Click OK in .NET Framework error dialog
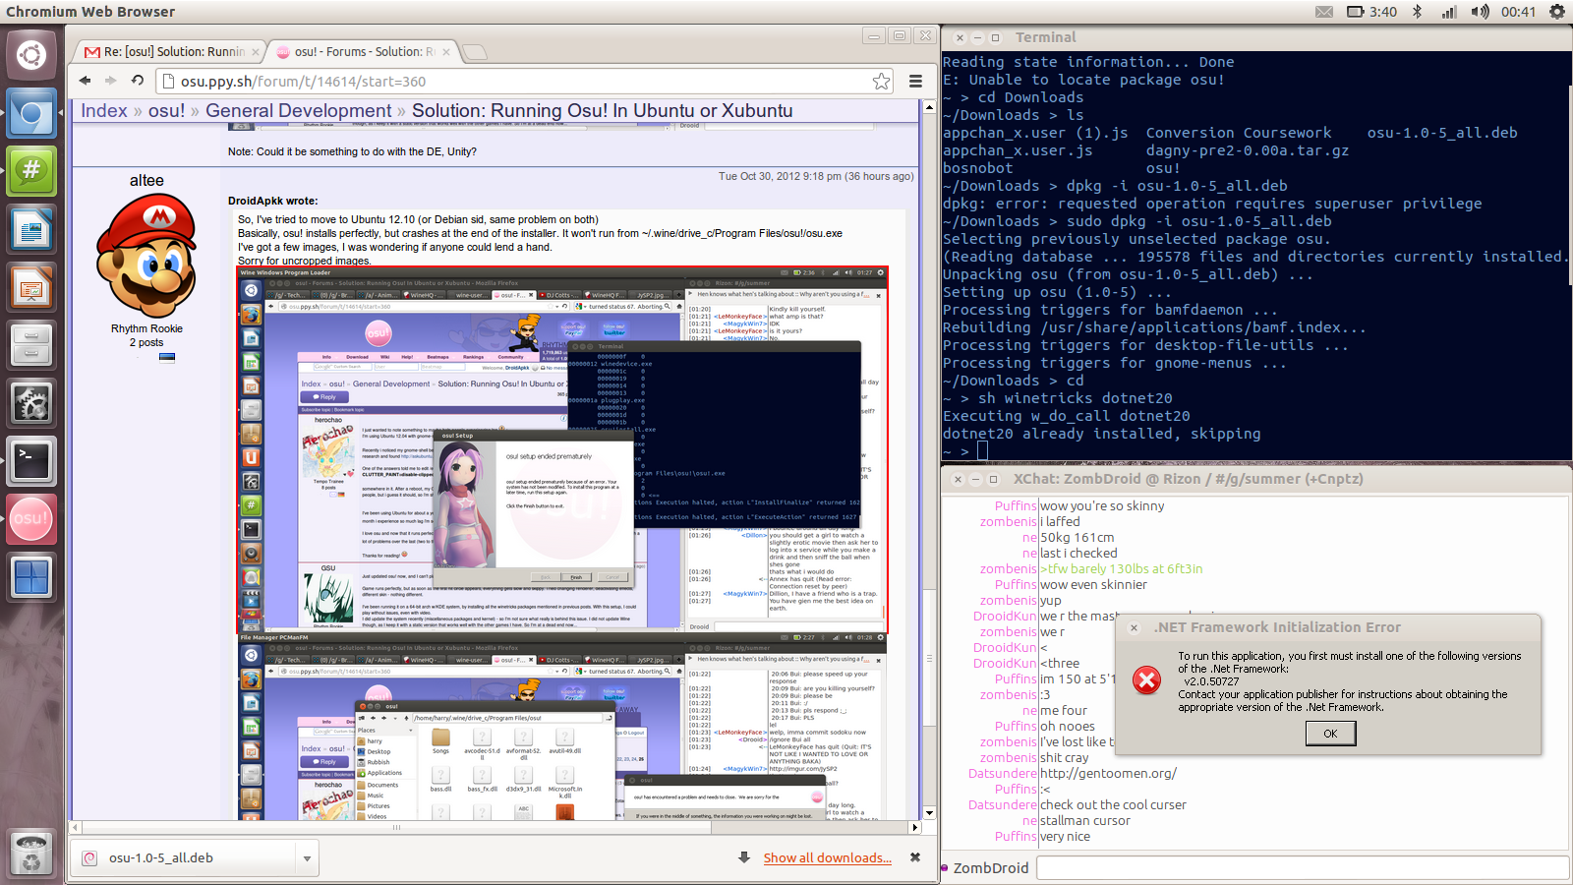 click(1330, 734)
